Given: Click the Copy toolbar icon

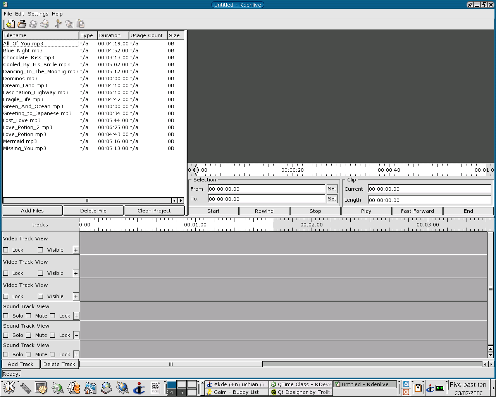Looking at the screenshot, I should (69, 24).
